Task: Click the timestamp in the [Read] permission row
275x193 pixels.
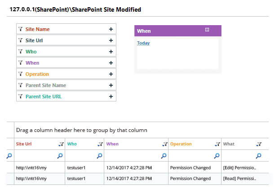Action: click(129, 179)
